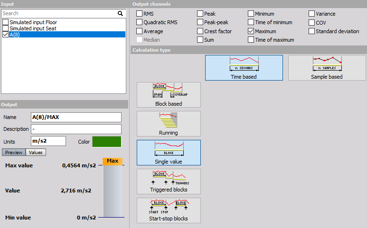Toggle Crest factor checkbox
The image size is (367, 228).
coord(200,31)
